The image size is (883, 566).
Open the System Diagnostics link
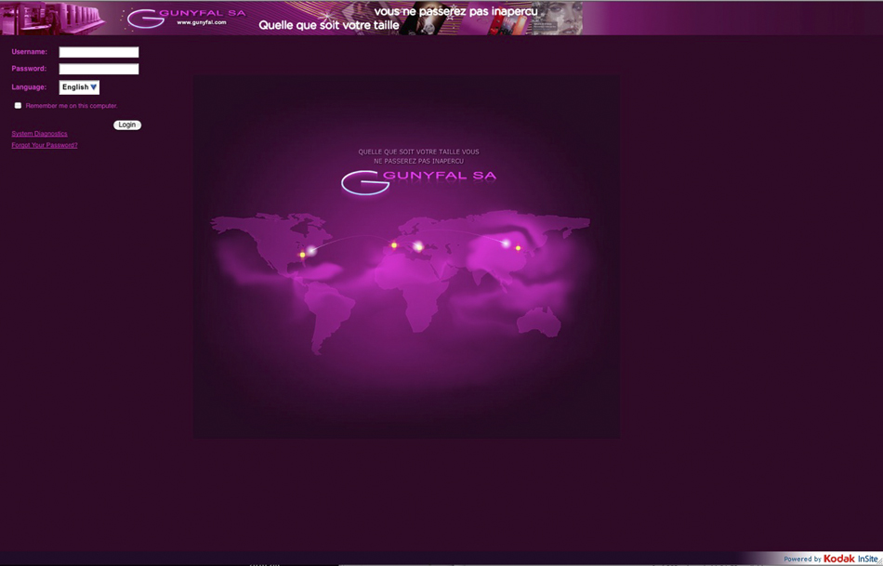point(39,134)
